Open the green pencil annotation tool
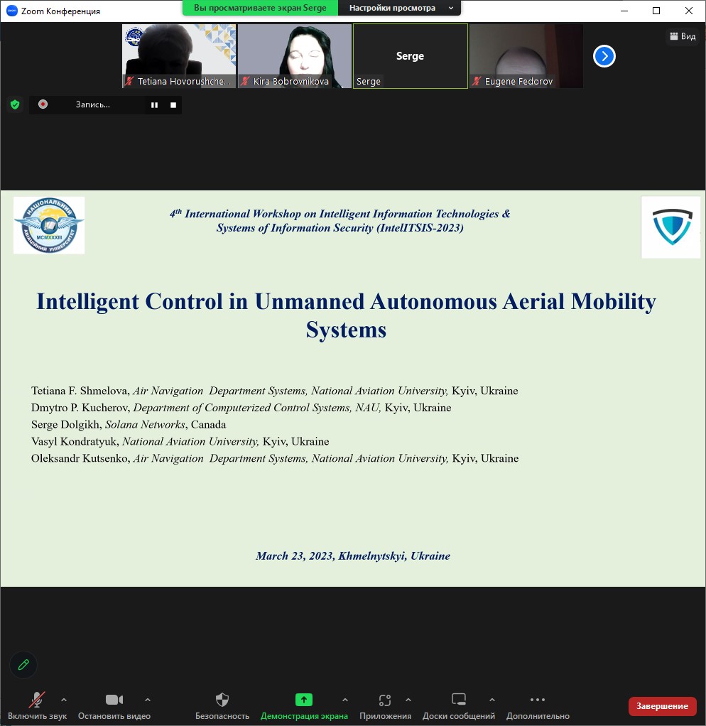This screenshot has width=706, height=726. 23,665
